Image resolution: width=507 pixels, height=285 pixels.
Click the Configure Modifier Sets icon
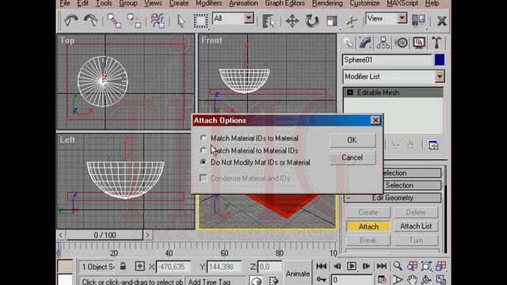(433, 145)
